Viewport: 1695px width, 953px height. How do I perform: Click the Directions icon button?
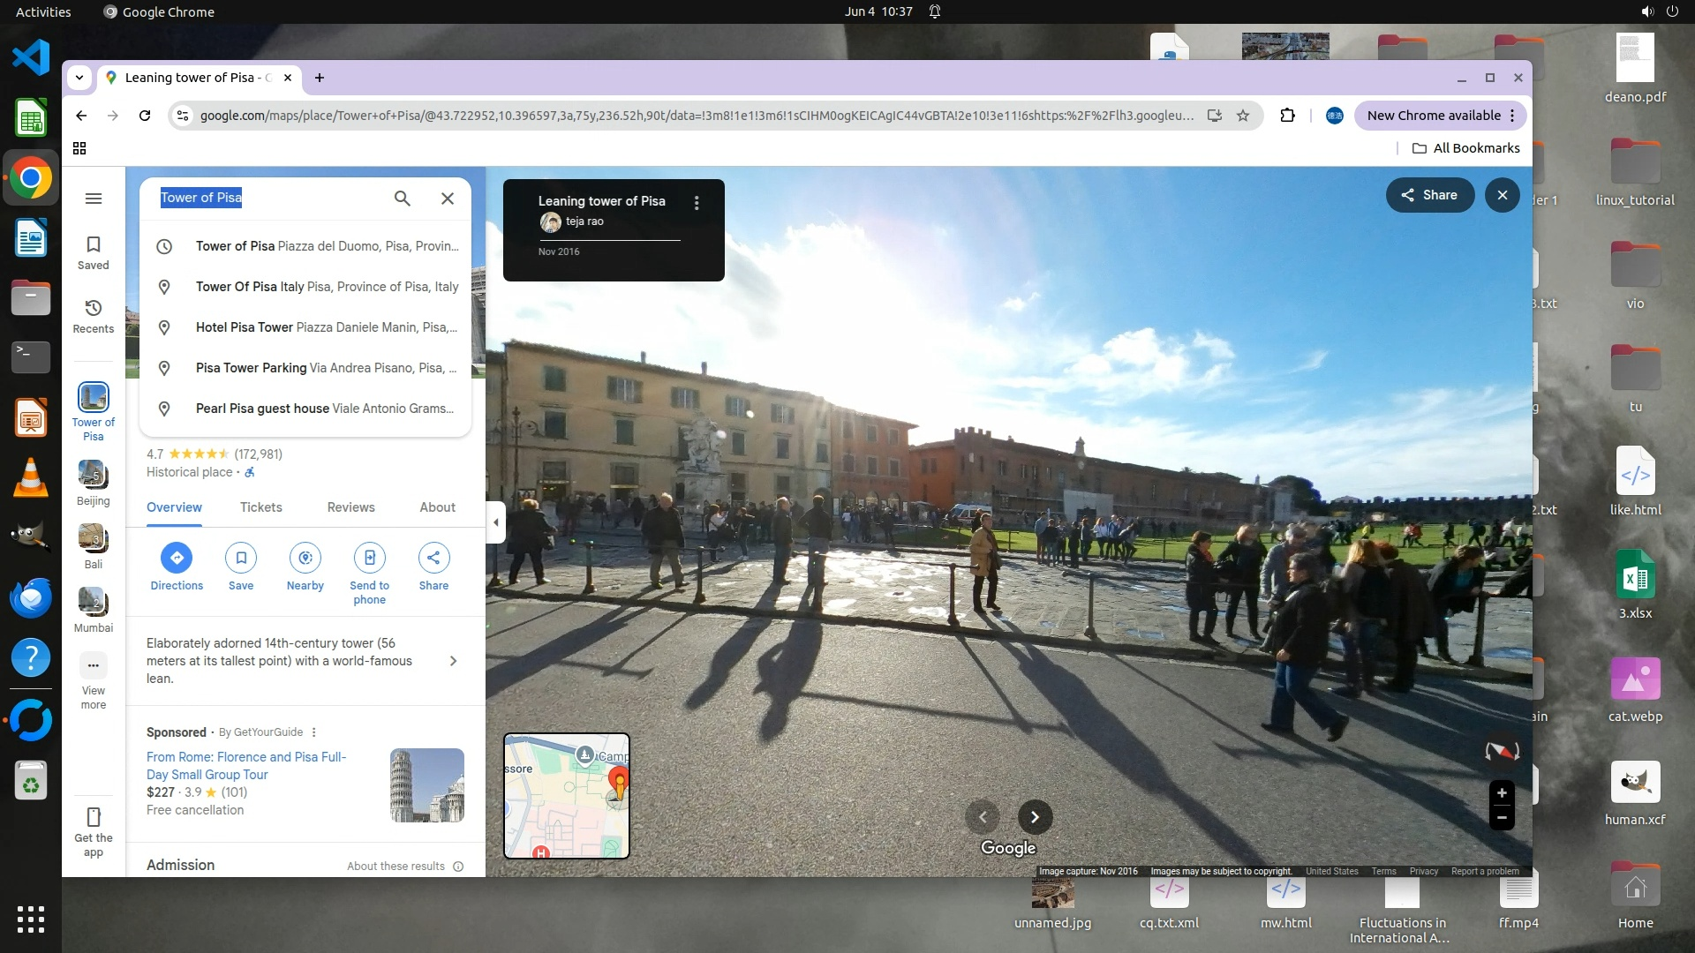pyautogui.click(x=177, y=558)
